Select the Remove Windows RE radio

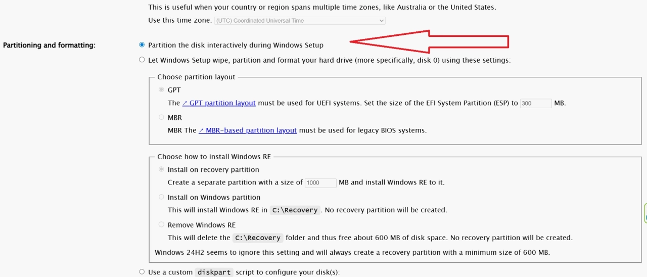tap(162, 225)
